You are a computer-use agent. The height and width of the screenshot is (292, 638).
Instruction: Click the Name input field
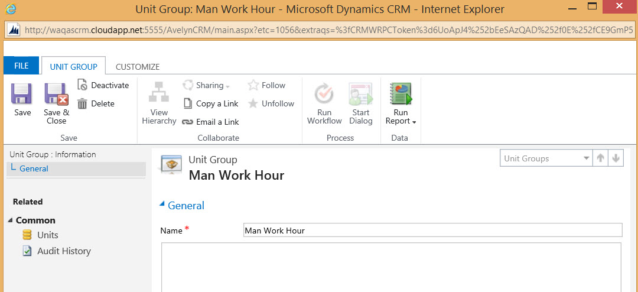pyautogui.click(x=432, y=230)
